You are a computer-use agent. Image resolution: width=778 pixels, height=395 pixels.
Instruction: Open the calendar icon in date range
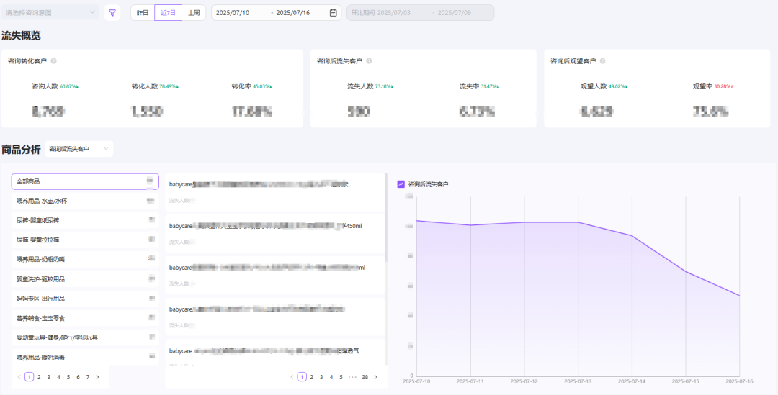(333, 13)
